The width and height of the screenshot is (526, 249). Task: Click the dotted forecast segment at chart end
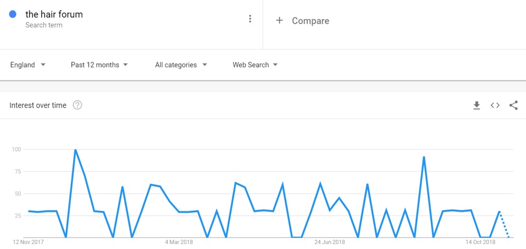click(x=504, y=224)
